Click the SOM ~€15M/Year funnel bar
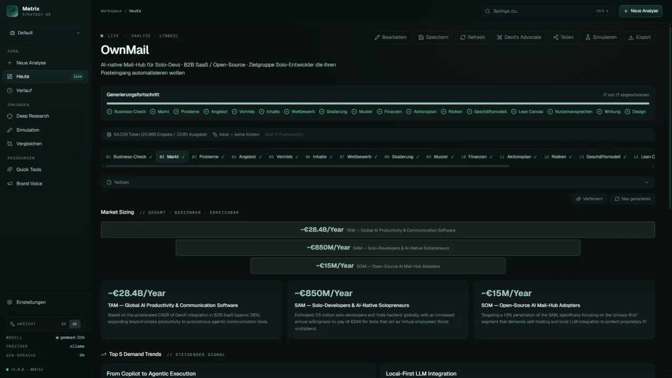The width and height of the screenshot is (672, 378). click(377, 266)
